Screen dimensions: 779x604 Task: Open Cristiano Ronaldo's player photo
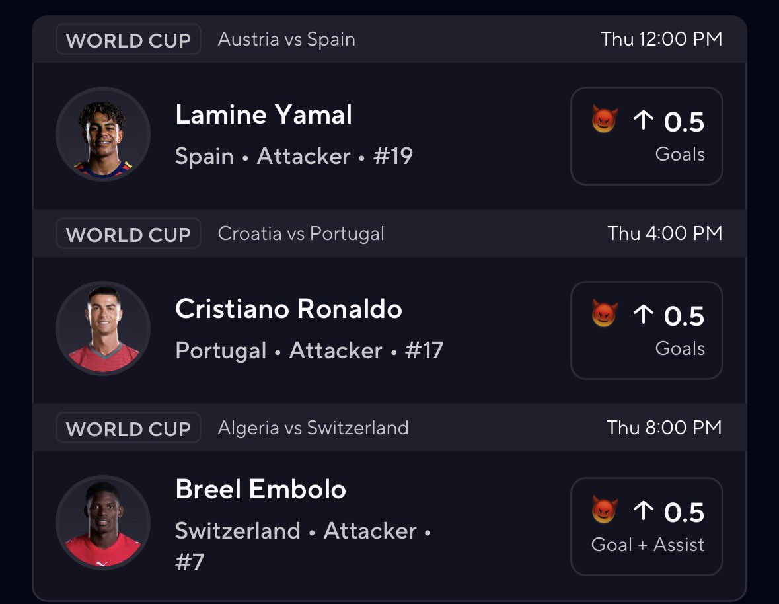pos(103,328)
